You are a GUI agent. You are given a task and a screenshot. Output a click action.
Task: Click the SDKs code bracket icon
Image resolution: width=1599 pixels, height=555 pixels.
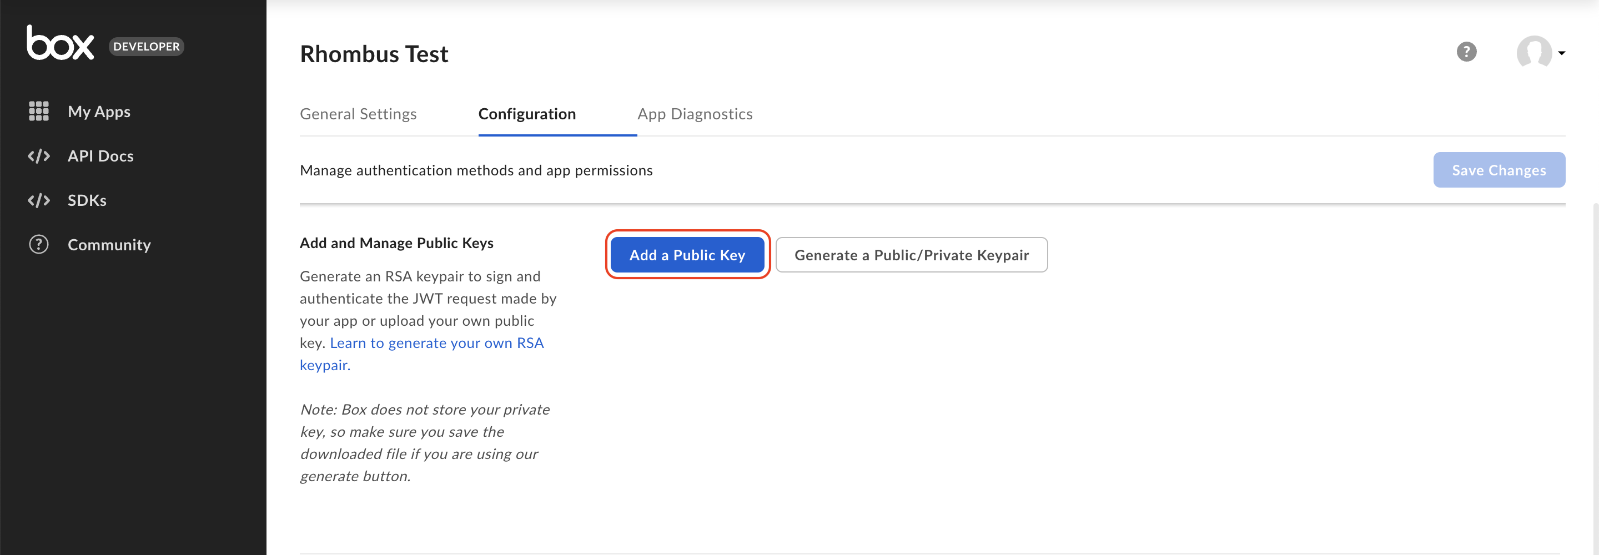(x=38, y=200)
